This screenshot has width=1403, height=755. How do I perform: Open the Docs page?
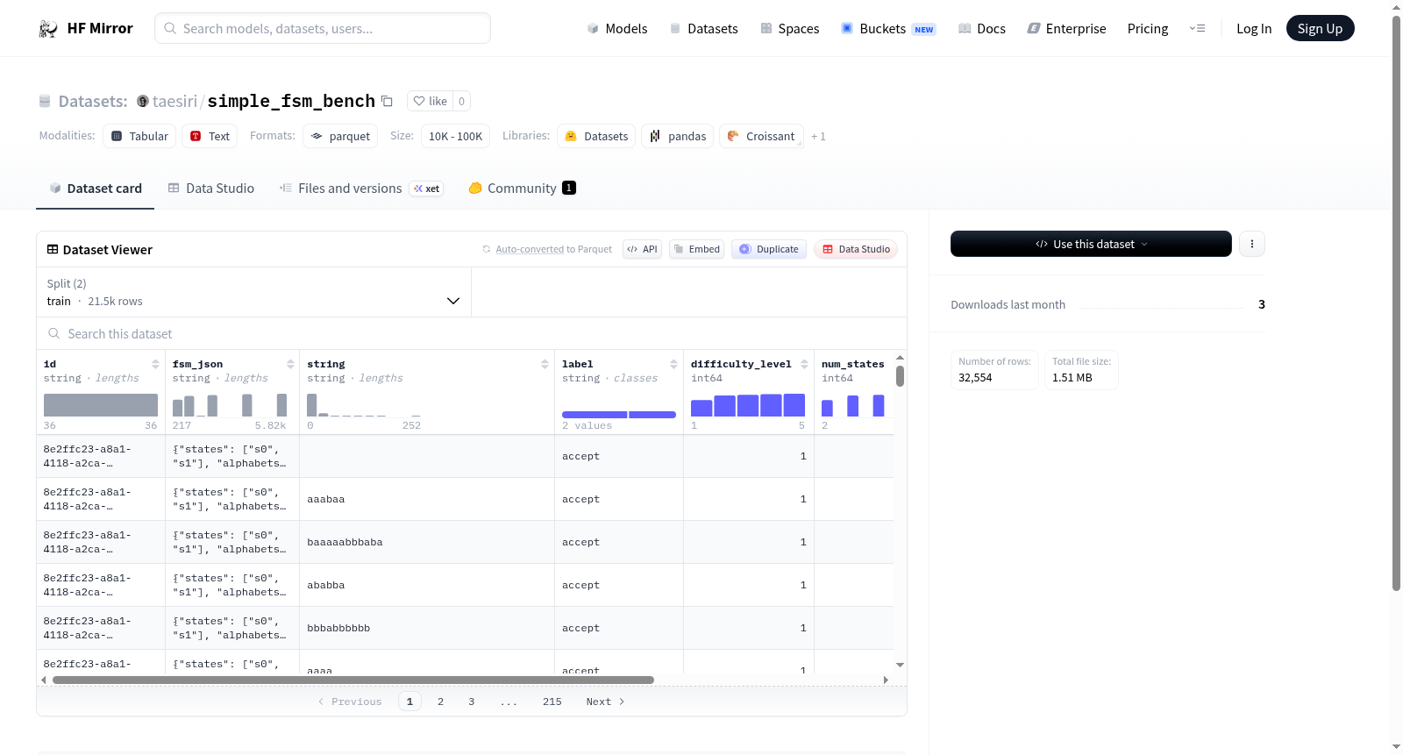click(982, 28)
